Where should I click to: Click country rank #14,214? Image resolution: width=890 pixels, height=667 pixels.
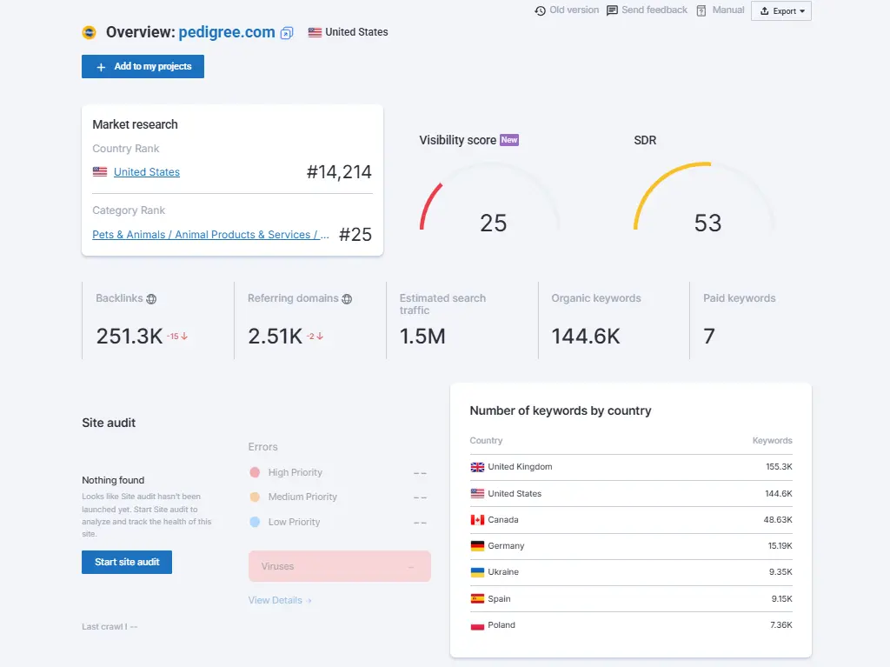tap(339, 171)
